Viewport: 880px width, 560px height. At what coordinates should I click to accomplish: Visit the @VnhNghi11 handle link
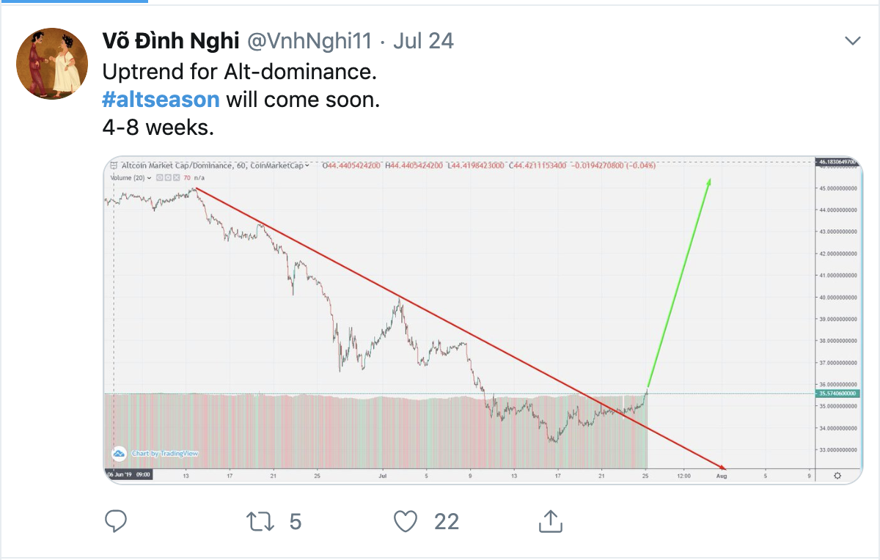(x=309, y=42)
